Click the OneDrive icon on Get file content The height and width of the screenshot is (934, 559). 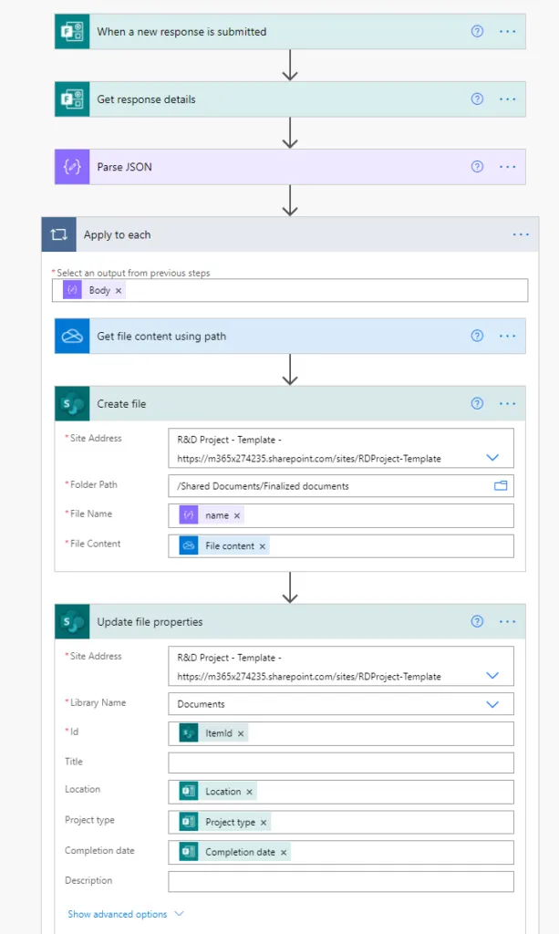[72, 336]
